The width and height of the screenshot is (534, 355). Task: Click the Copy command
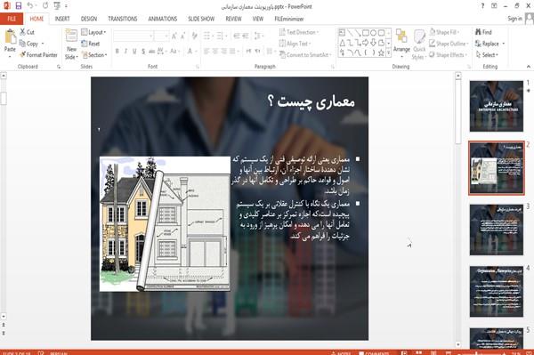(x=29, y=44)
